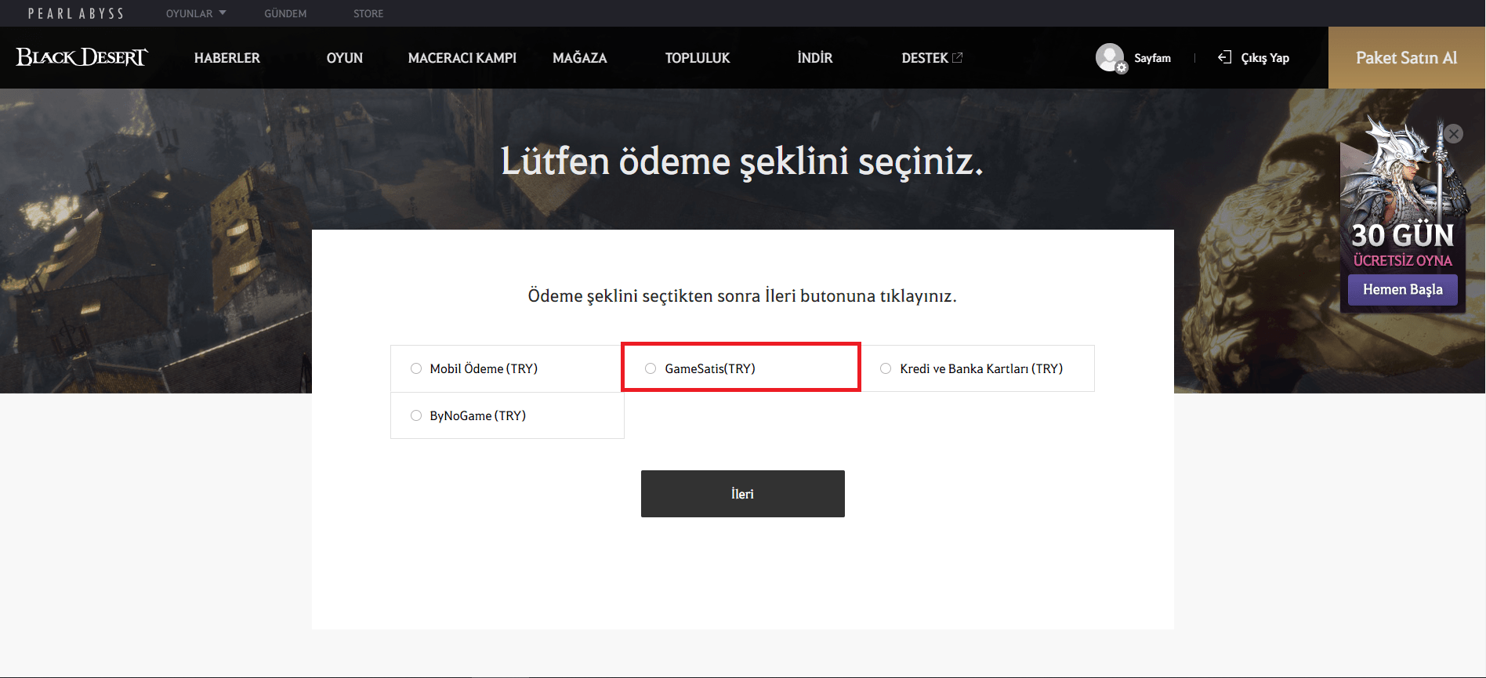This screenshot has height=678, width=1486.
Task: Select the GameSatis(TRY) radio button
Action: point(651,368)
